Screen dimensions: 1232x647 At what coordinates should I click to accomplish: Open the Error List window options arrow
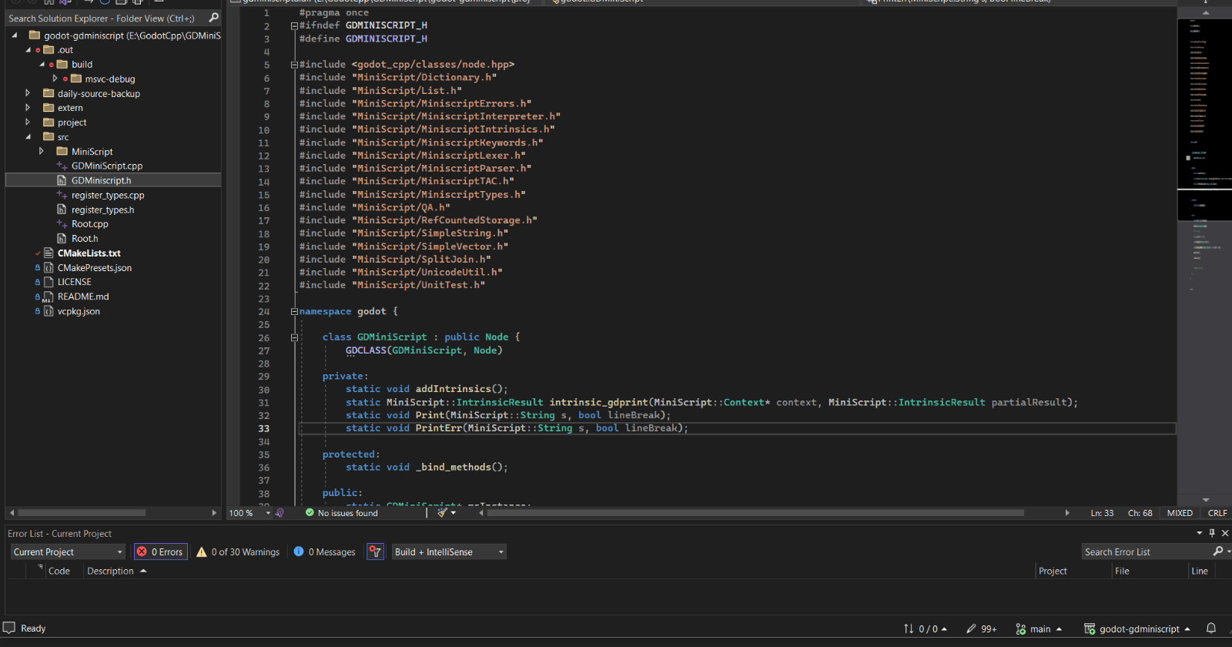[x=1199, y=533]
